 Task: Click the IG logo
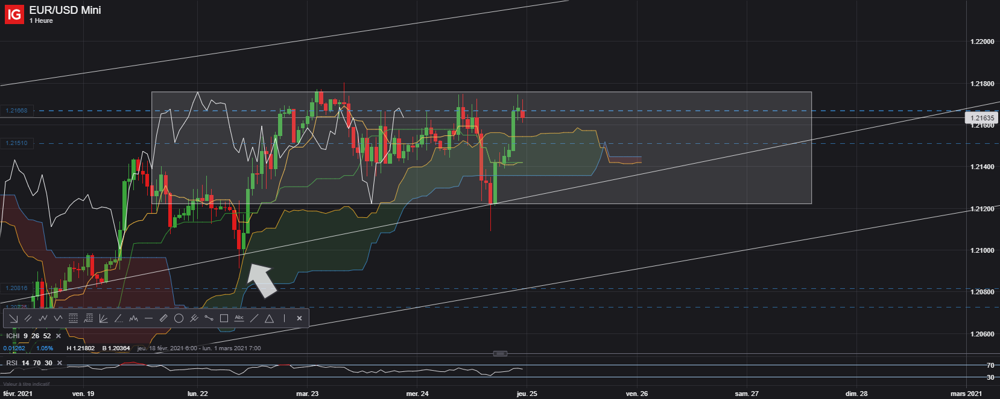coord(14,14)
